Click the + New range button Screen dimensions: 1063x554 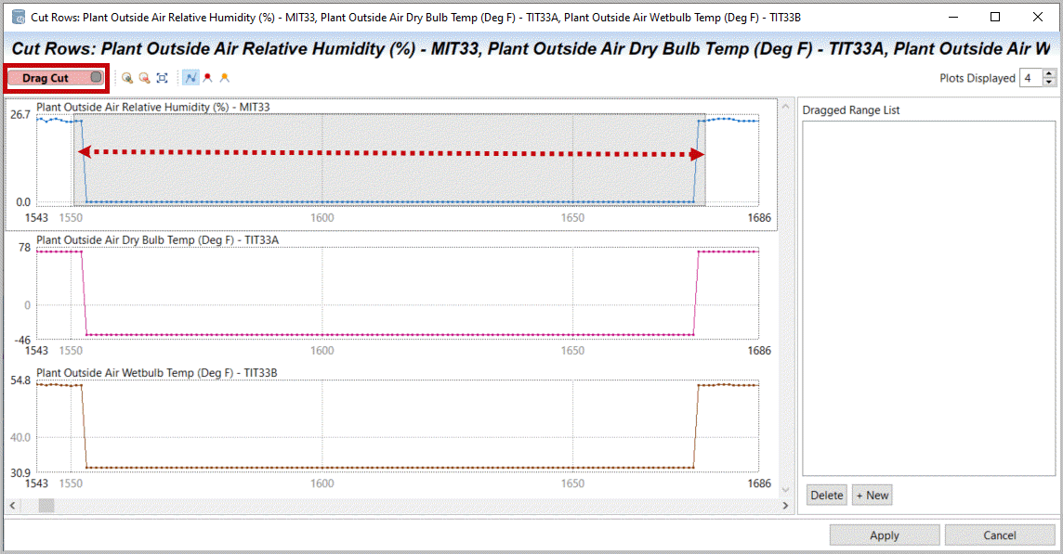pyautogui.click(x=872, y=496)
